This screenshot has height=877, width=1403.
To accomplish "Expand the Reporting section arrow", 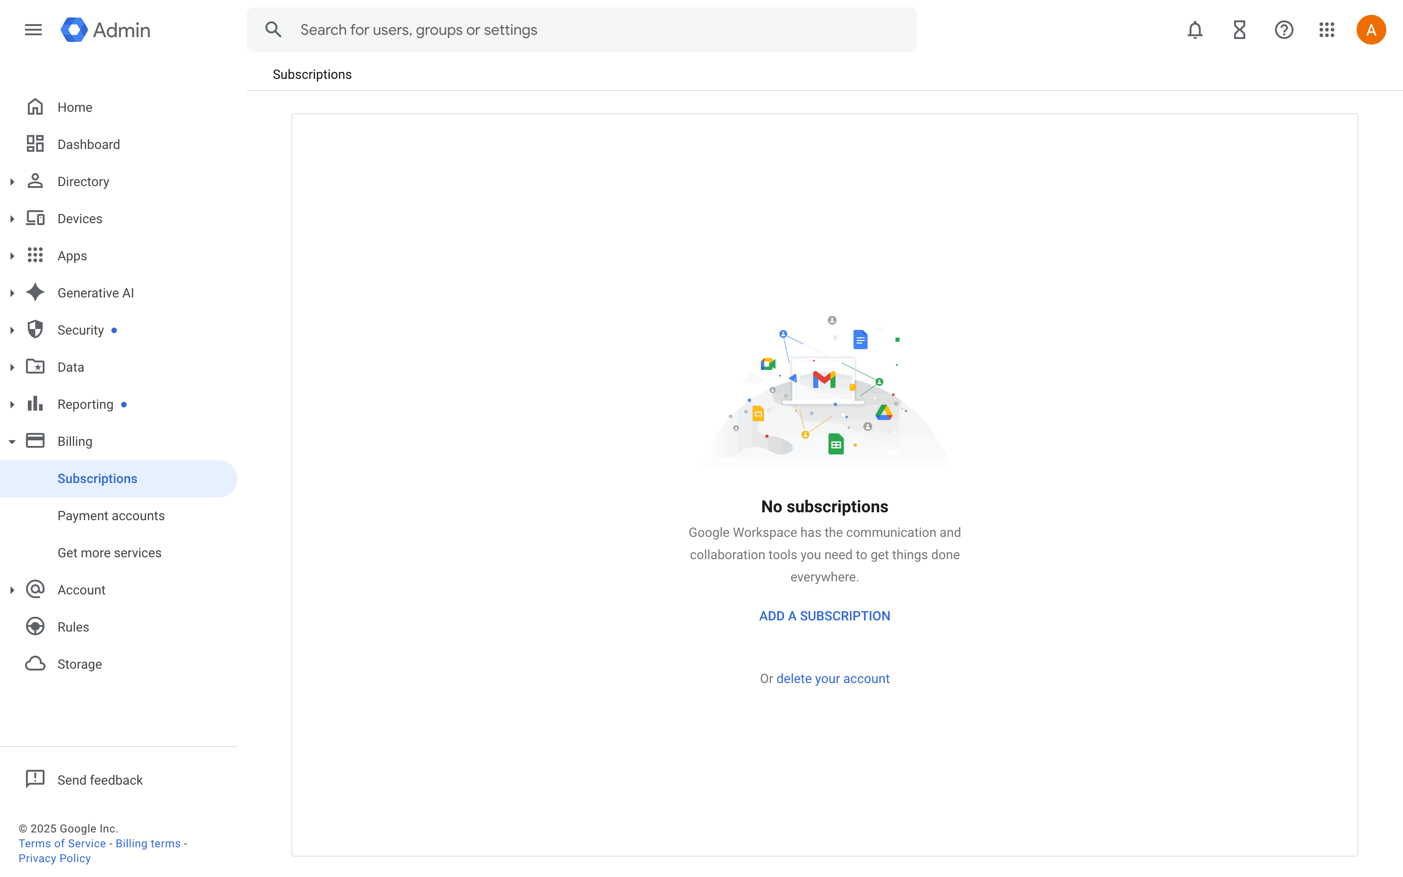I will 12,404.
